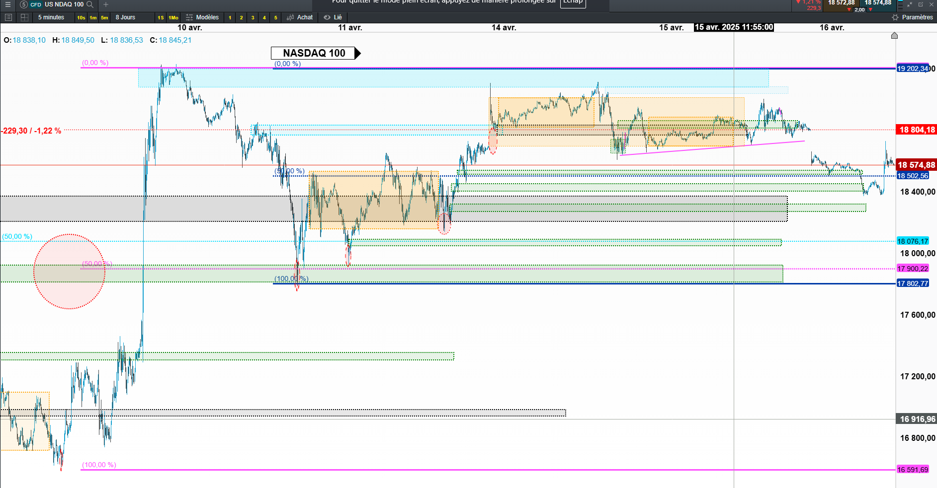Click the -229,30 / -1,22 % change label
This screenshot has height=488, width=937.
[x=31, y=131]
